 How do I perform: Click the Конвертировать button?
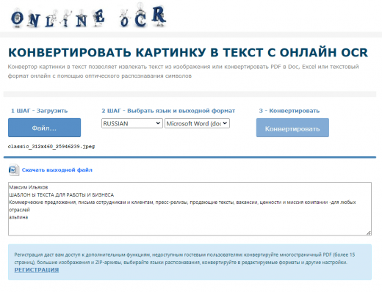tap(292, 128)
